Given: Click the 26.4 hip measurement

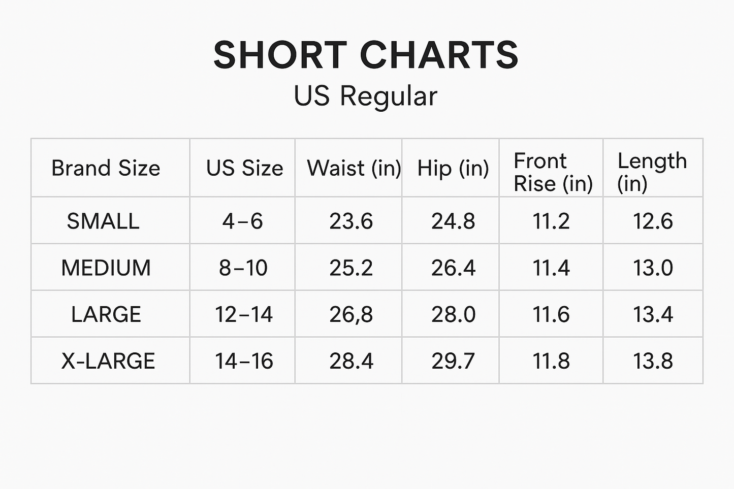Looking at the screenshot, I should pyautogui.click(x=453, y=268).
